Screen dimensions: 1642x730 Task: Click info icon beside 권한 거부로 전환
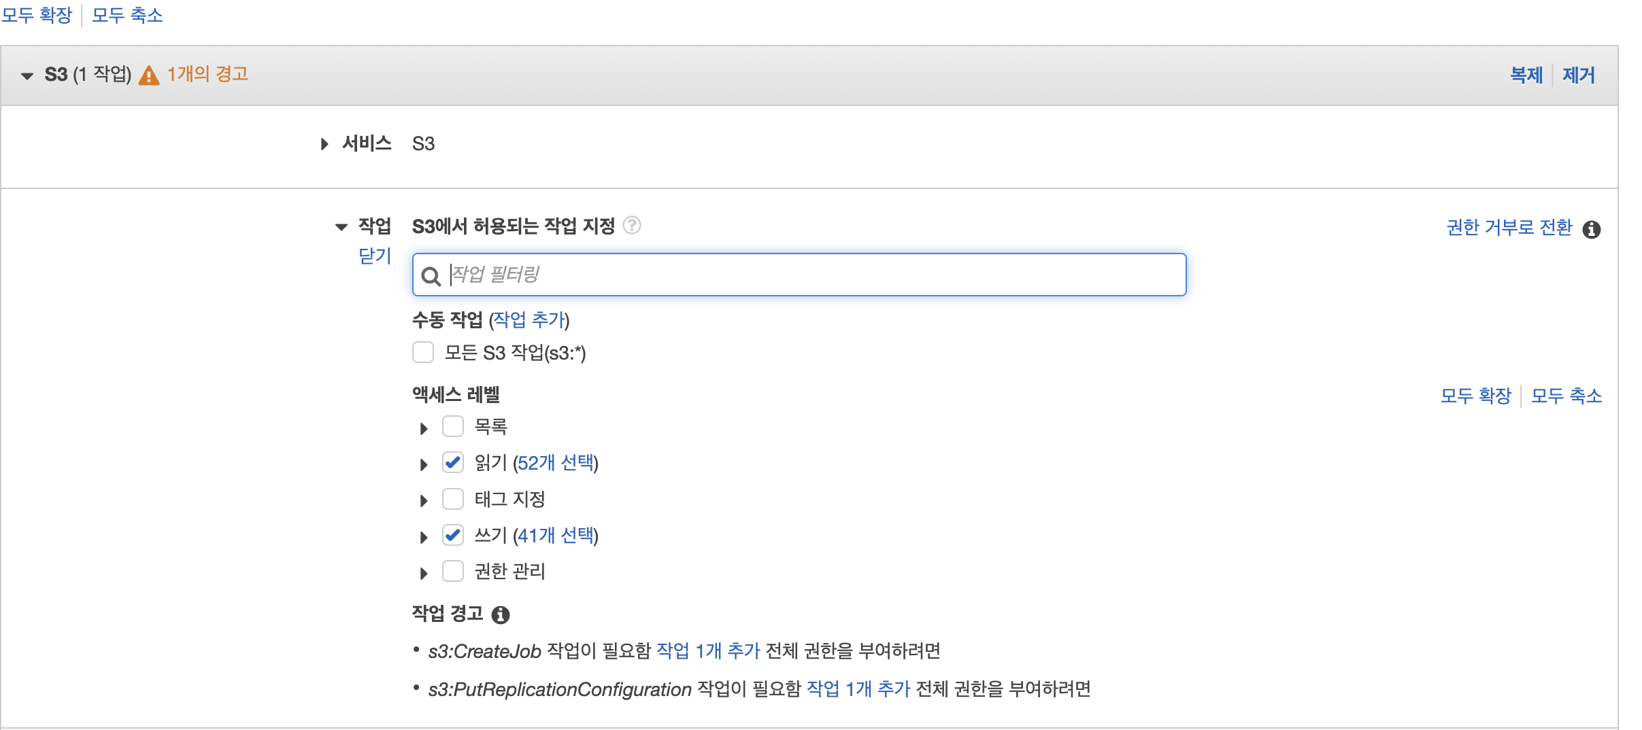point(1591,230)
